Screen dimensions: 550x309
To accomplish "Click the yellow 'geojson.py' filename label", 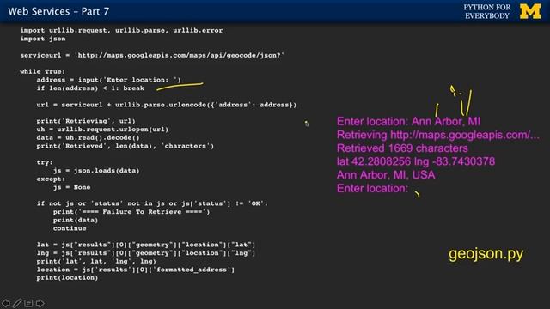I will [x=486, y=254].
